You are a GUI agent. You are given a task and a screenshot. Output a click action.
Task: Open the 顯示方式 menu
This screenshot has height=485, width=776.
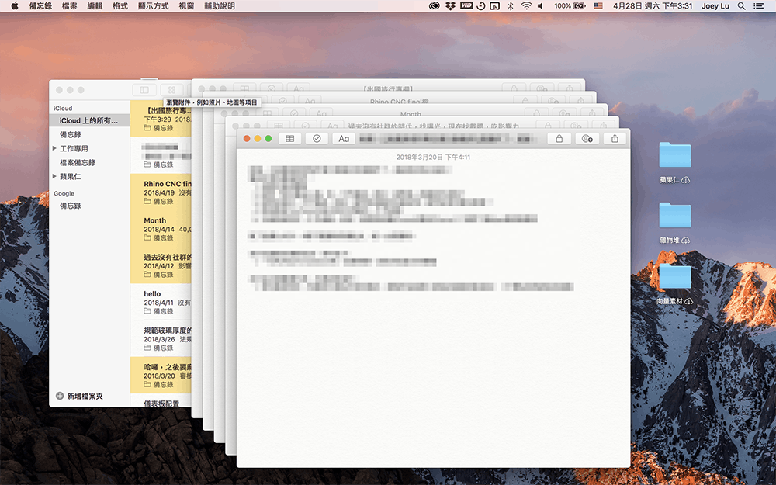pyautogui.click(x=153, y=5)
